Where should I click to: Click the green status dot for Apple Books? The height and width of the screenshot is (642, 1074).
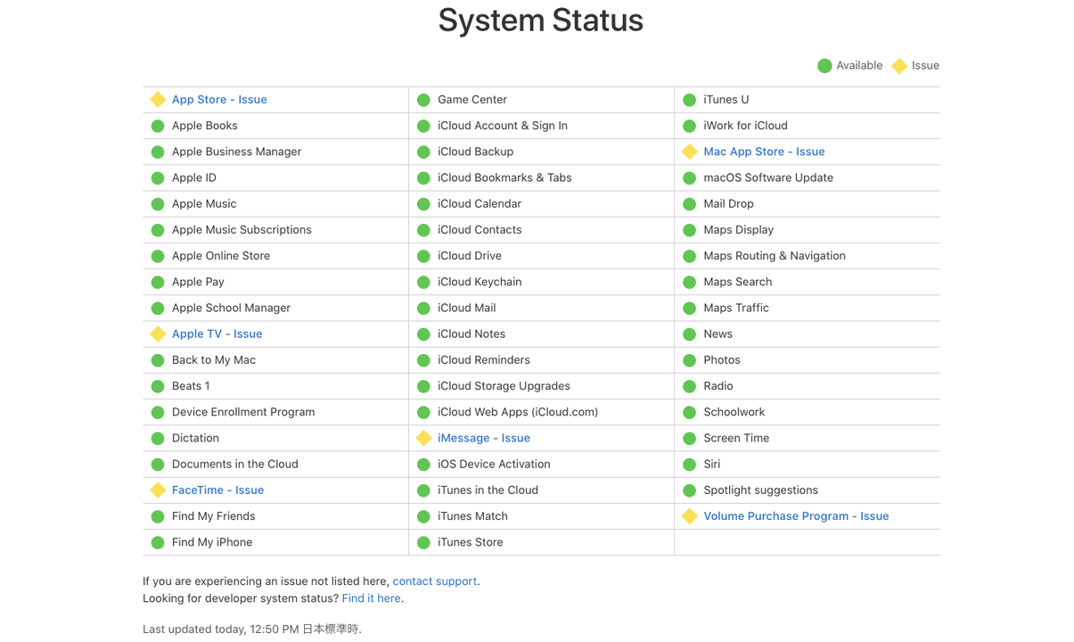(x=158, y=126)
